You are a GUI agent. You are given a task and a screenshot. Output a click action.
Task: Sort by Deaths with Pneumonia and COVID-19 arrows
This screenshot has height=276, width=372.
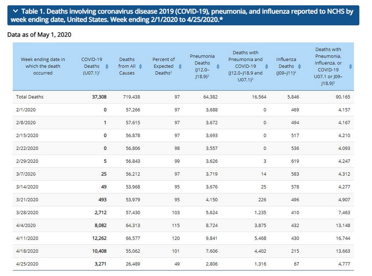[x=266, y=66]
